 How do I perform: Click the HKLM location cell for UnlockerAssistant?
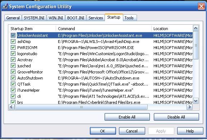click(x=173, y=35)
